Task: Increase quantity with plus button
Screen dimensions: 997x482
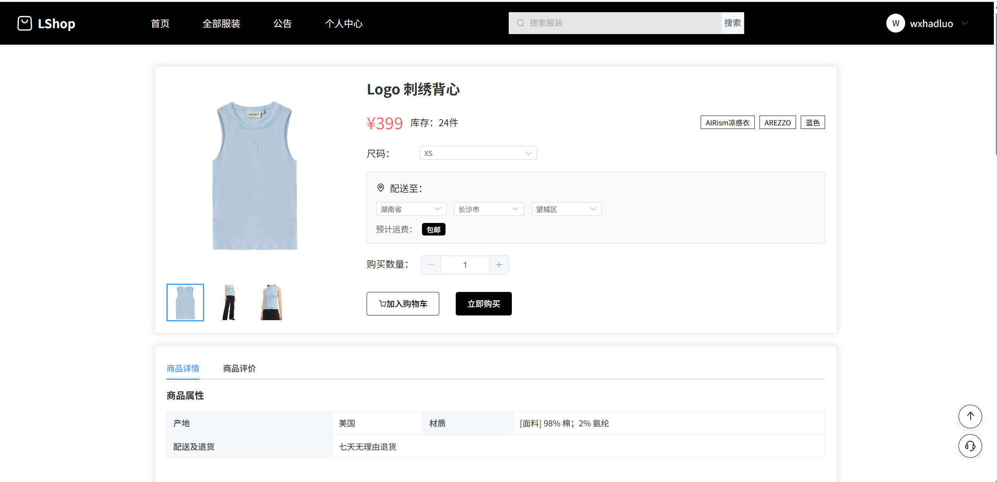Action: pyautogui.click(x=499, y=265)
